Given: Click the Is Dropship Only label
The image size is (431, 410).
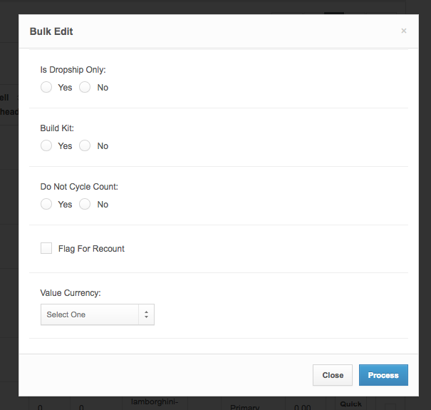Looking at the screenshot, I should tap(73, 70).
